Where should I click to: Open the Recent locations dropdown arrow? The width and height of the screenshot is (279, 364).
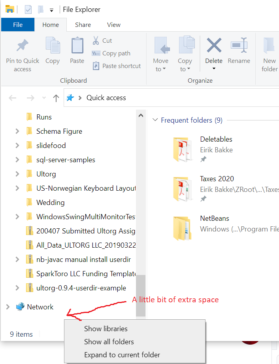point(44,98)
